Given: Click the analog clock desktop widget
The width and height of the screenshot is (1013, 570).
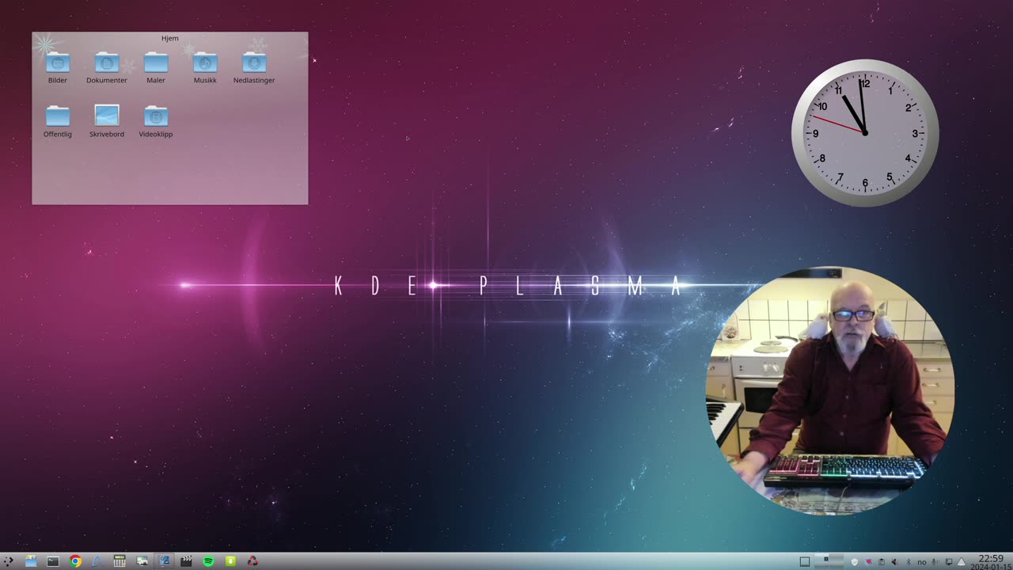Looking at the screenshot, I should (x=865, y=133).
